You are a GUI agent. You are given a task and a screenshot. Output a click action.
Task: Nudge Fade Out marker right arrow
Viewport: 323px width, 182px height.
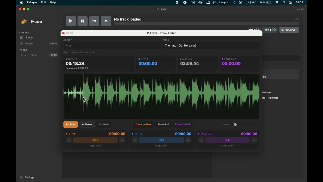254,140
